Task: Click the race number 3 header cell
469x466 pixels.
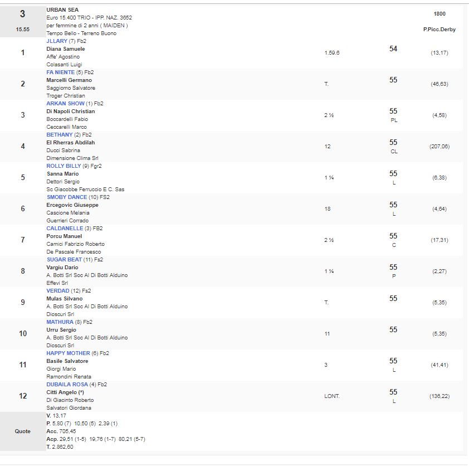Action: coord(22,14)
